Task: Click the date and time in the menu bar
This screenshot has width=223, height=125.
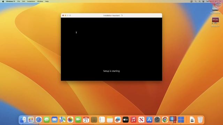Action: click(214, 1)
